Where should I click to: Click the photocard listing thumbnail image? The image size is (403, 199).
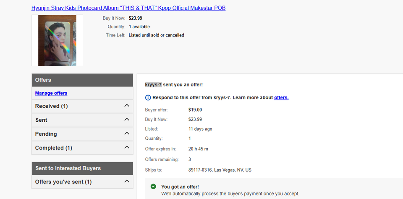[x=58, y=40]
